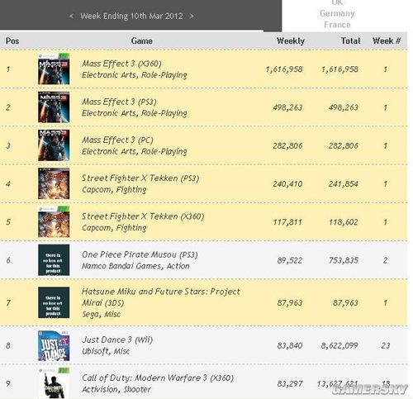Sort table by Weekly column header
Viewport: 413px width, 399px height.
(291, 41)
